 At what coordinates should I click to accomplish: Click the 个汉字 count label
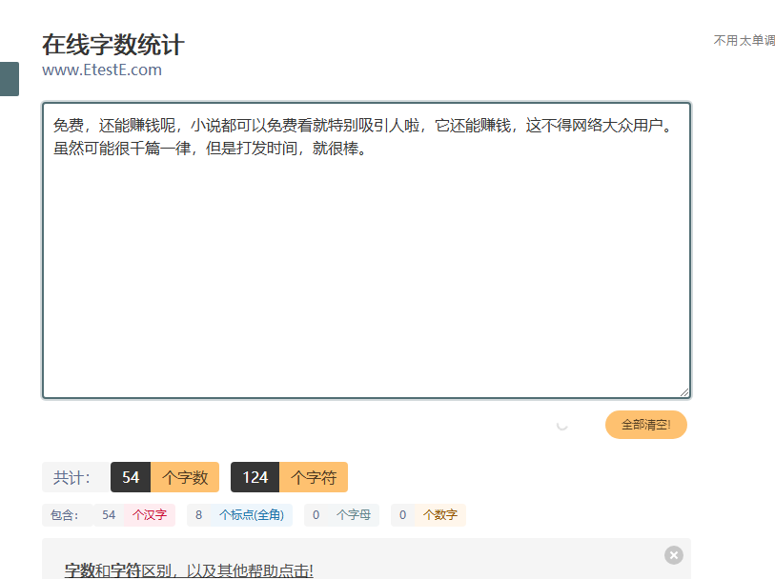point(150,515)
